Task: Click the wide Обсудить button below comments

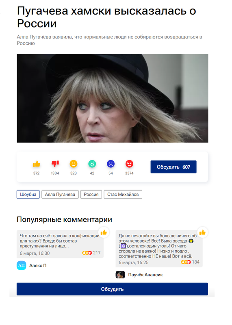Action: point(112,289)
